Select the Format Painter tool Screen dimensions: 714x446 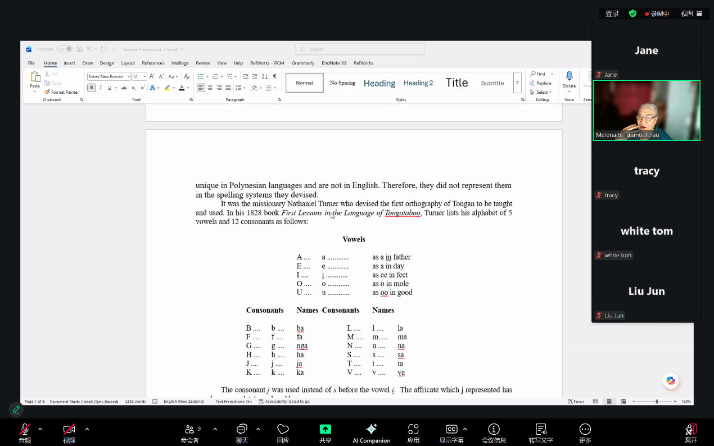[x=62, y=92]
